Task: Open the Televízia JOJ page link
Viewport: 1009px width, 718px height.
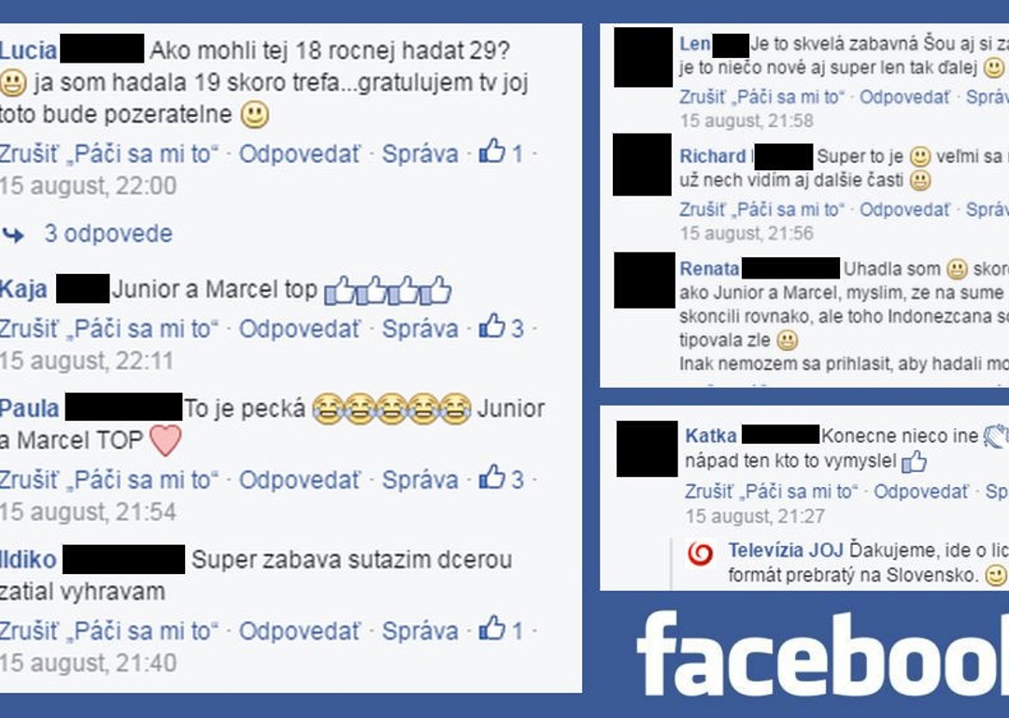Action: [x=786, y=551]
